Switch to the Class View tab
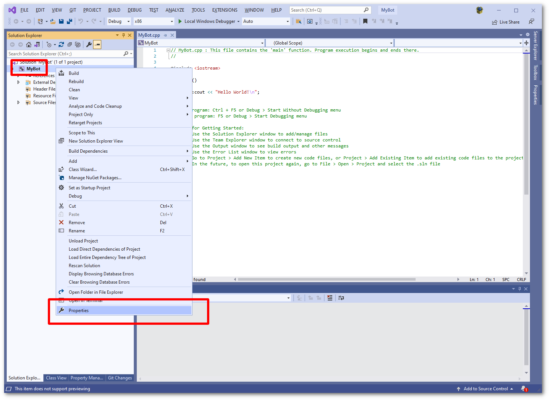Image resolution: width=549 pixels, height=400 pixels. pos(56,378)
